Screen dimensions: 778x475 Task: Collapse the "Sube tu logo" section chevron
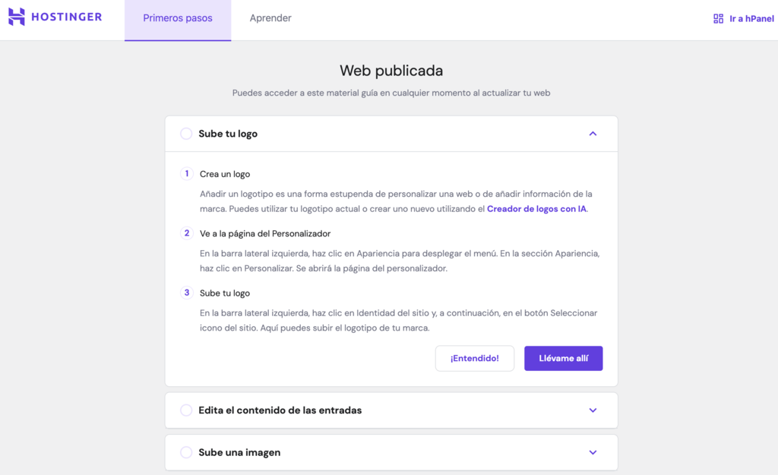point(593,134)
